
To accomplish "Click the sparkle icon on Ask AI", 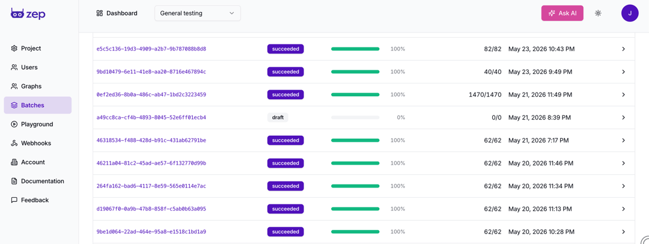I will pos(551,13).
